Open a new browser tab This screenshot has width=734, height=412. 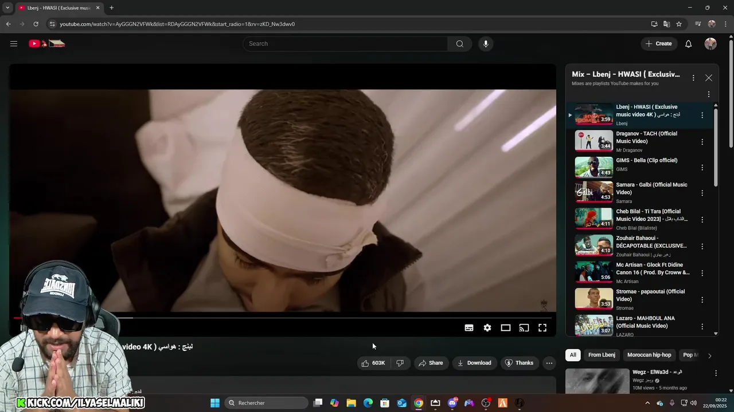coord(111,8)
